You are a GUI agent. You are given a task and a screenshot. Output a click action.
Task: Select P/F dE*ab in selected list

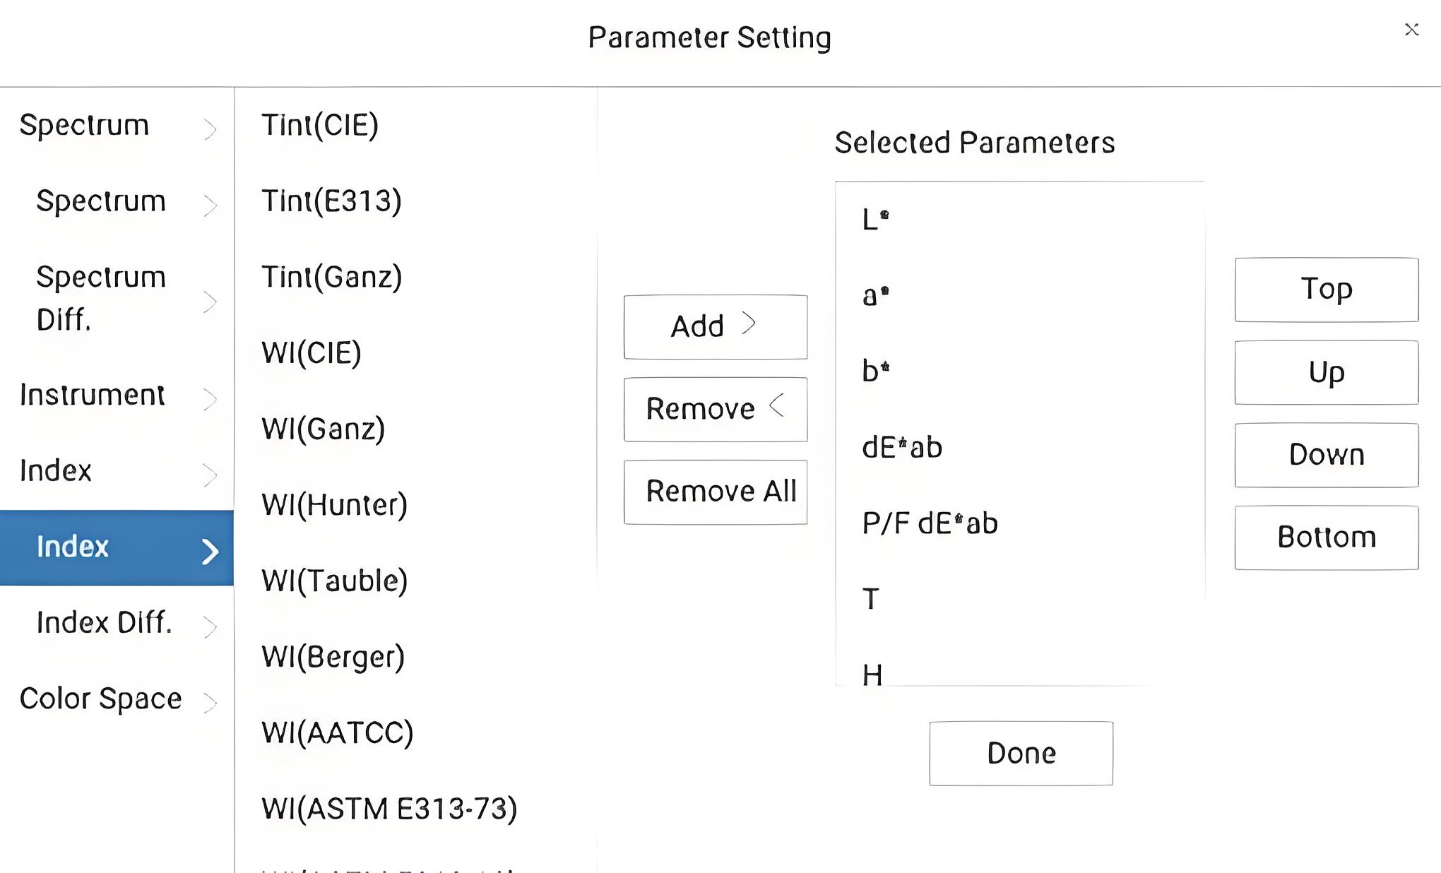click(x=930, y=523)
